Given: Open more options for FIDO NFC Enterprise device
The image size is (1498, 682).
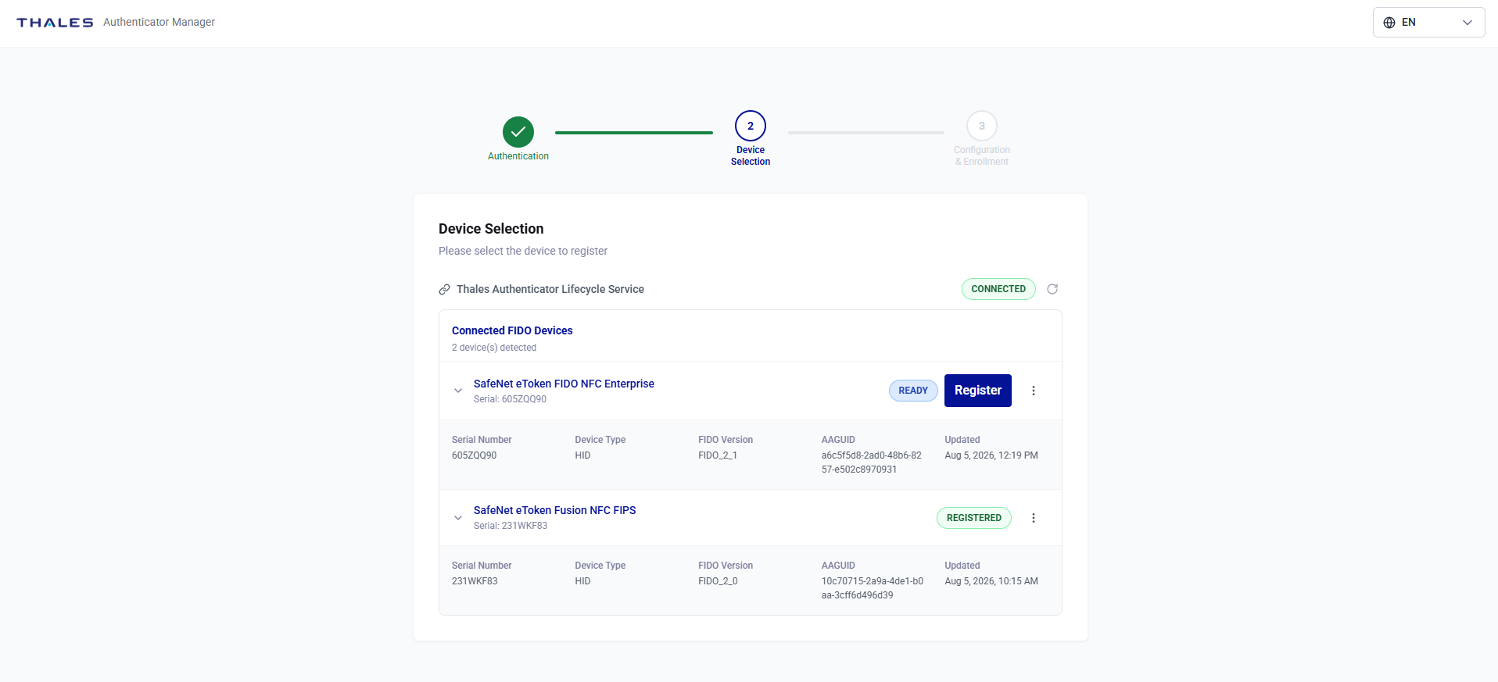Looking at the screenshot, I should pos(1034,391).
